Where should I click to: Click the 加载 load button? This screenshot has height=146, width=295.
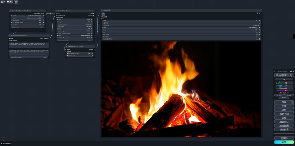pos(284,106)
